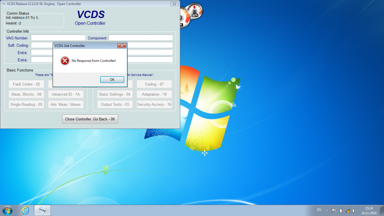This screenshot has width=384, height=216.
Task: Show hidden system tray icons
Action: [327, 210]
